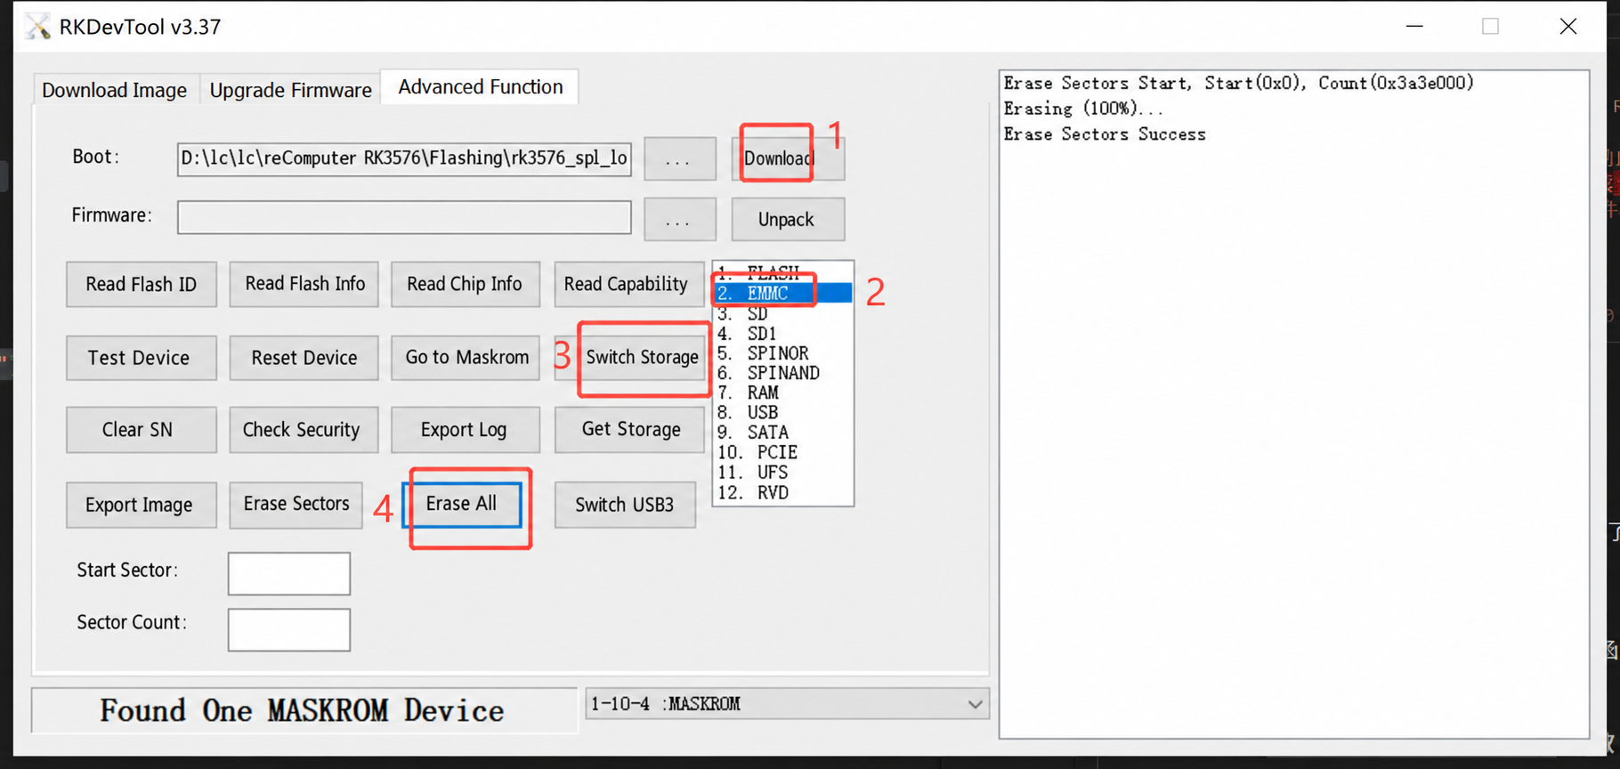The image size is (1620, 769).
Task: Click Read Capability
Action: pyautogui.click(x=628, y=284)
